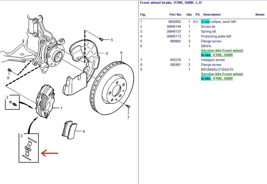The height and width of the screenshot is (184, 267).
Task: Click the spring kit box labeled 3
Action: [29, 148]
